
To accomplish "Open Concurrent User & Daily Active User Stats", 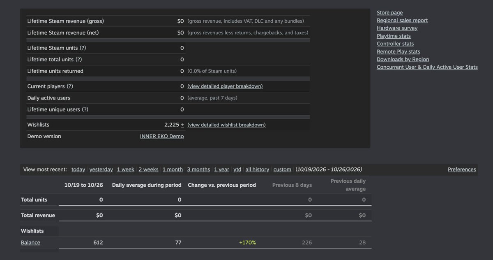I will [427, 67].
